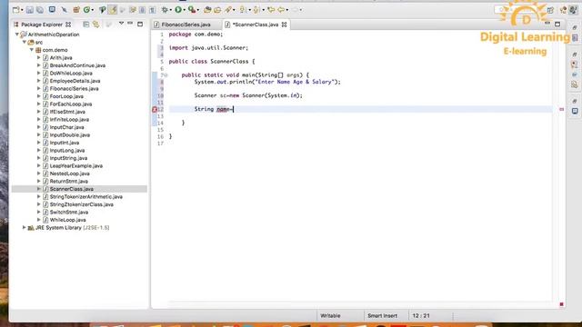Select FibonacciSeries.java in the tree

(x=75, y=89)
